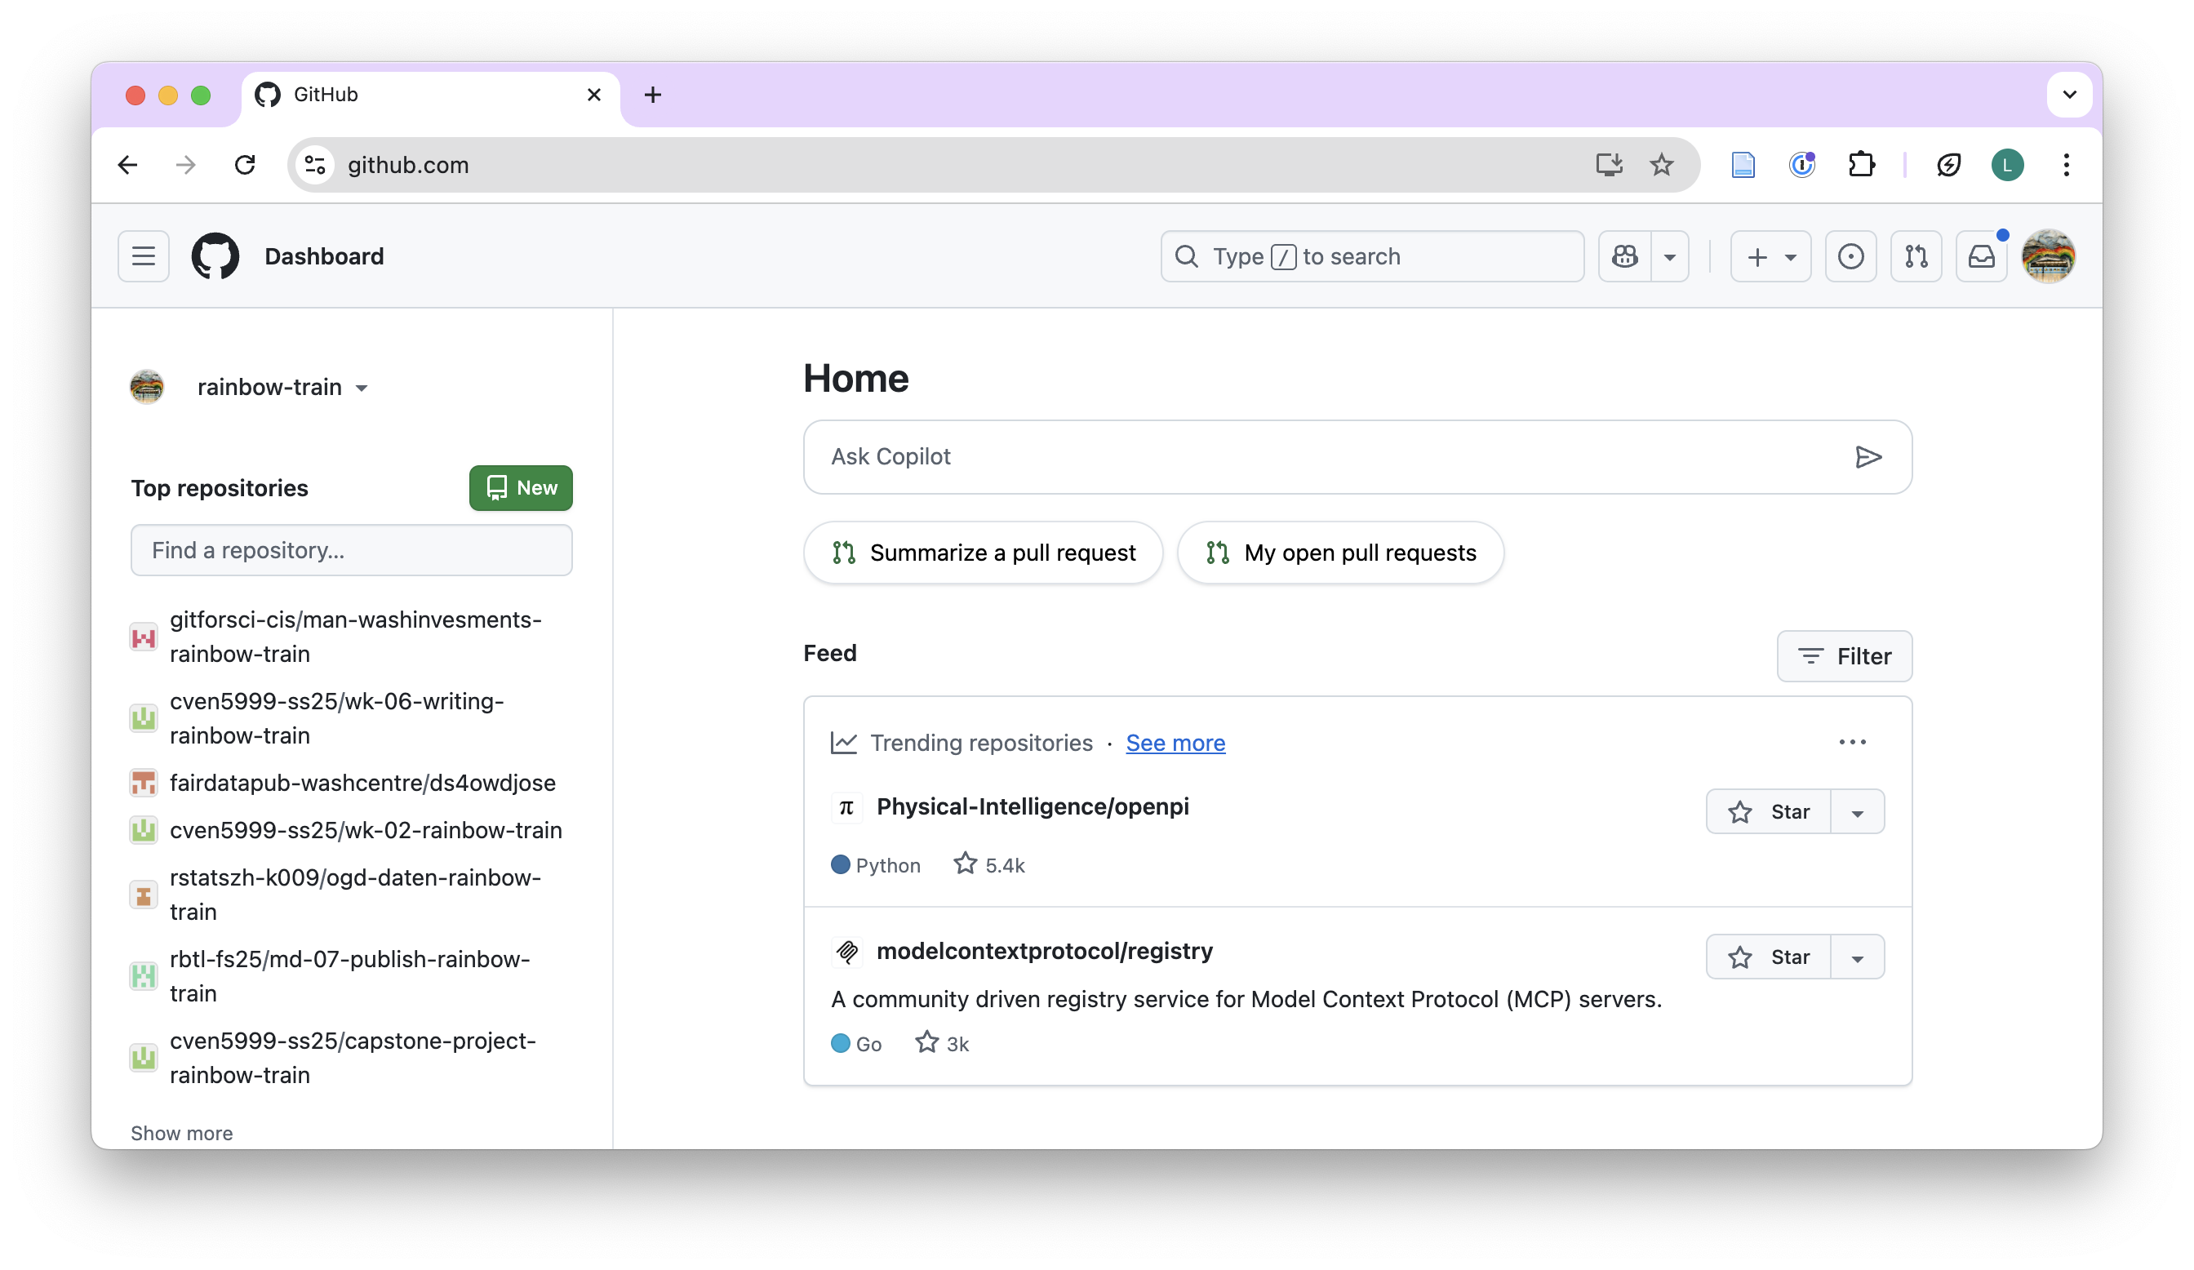Click the Find a repository input field
Viewport: 2194px width, 1270px height.
coord(351,550)
